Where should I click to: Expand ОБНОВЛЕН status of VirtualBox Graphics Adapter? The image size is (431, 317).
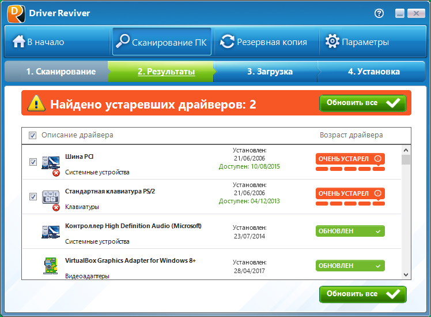pos(350,266)
